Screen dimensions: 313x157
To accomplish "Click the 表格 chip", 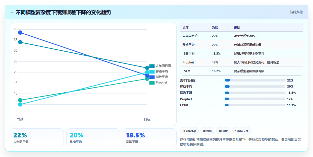I will [x=207, y=131].
